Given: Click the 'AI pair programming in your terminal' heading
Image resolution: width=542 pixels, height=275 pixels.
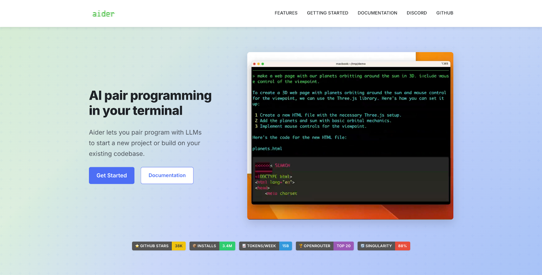Looking at the screenshot, I should pos(150,103).
